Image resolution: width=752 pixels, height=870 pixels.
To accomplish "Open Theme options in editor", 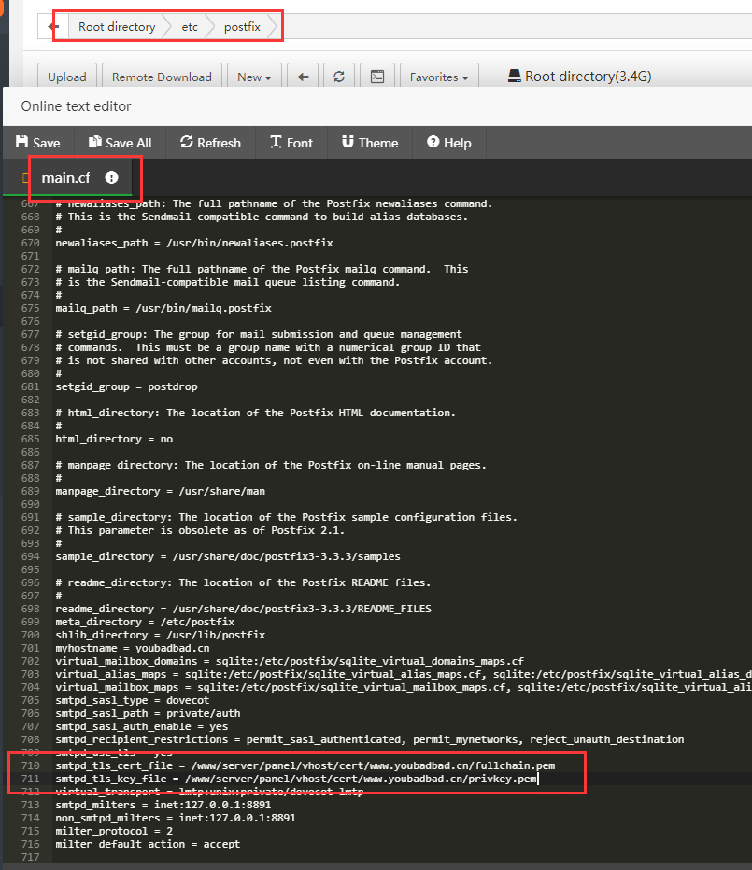I will 370,143.
